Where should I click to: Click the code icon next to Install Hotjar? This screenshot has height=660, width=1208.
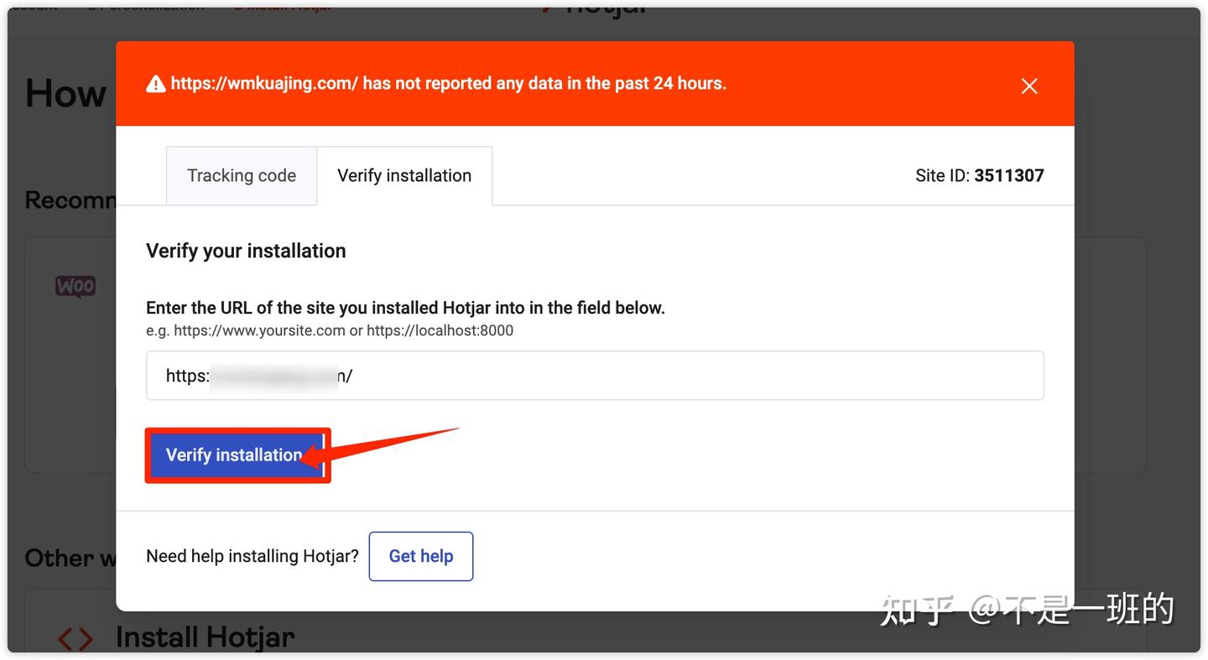click(75, 638)
